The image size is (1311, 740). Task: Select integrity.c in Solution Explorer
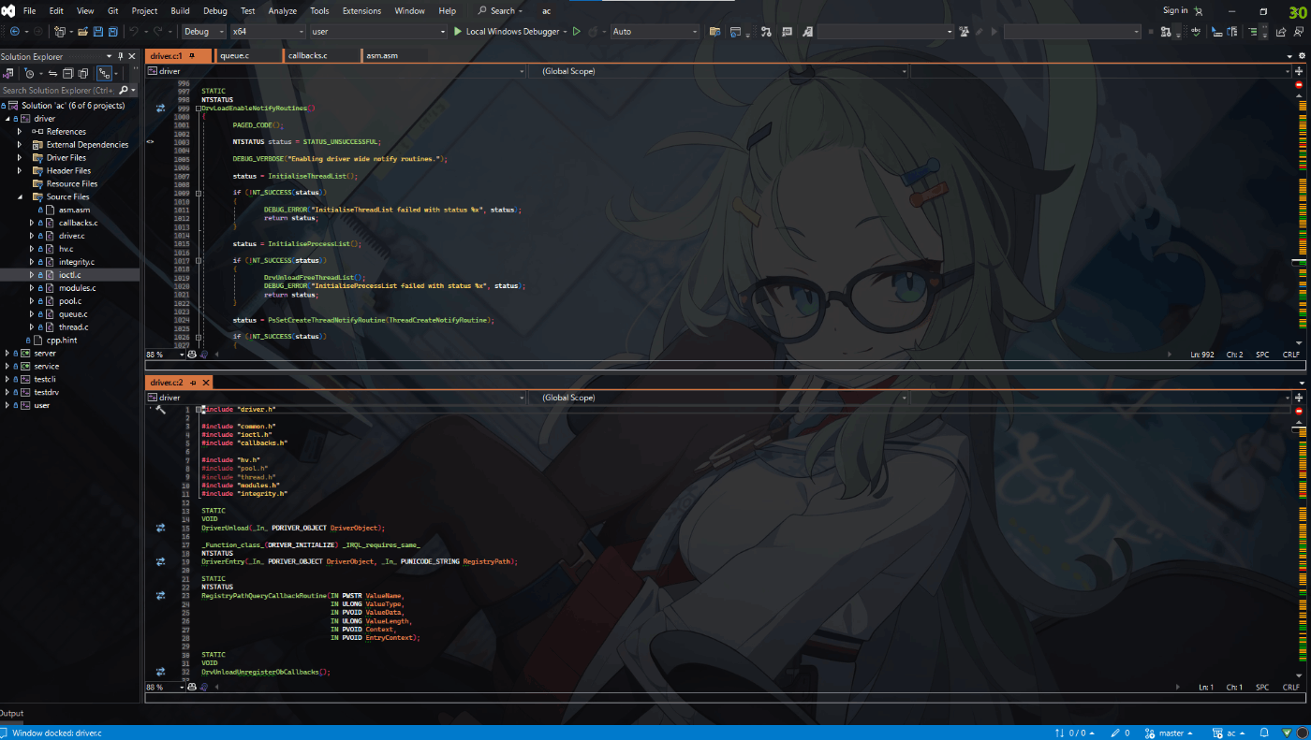pos(76,262)
